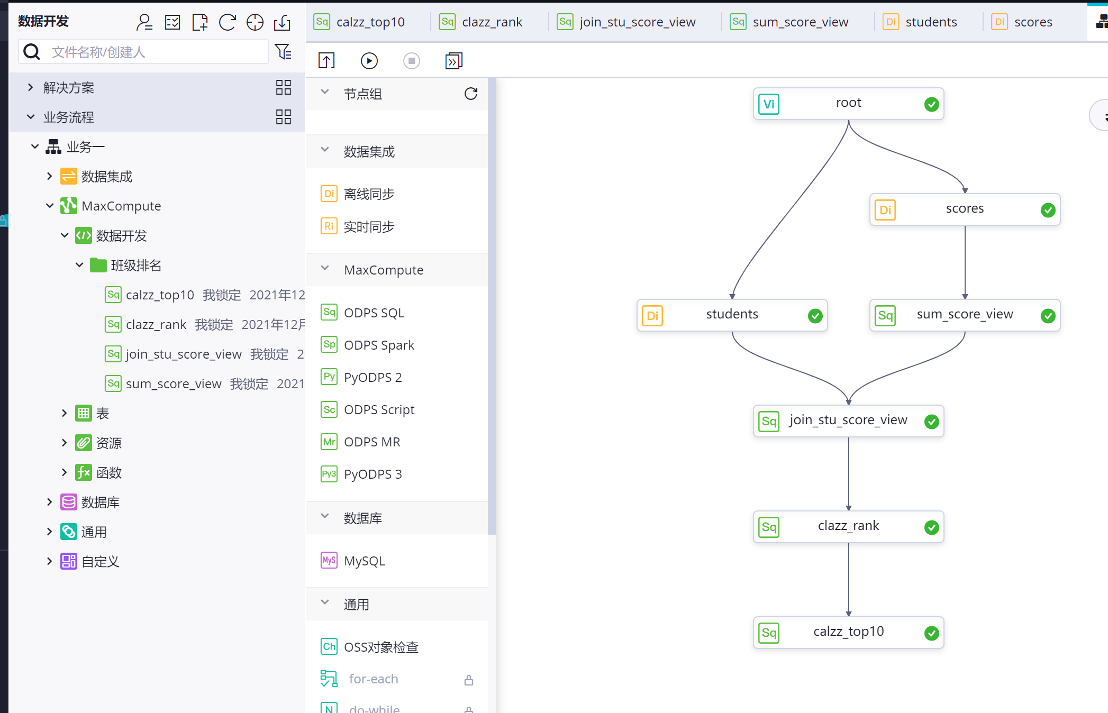Pick the MySQL node type
This screenshot has height=713, width=1108.
pyautogui.click(x=353, y=561)
